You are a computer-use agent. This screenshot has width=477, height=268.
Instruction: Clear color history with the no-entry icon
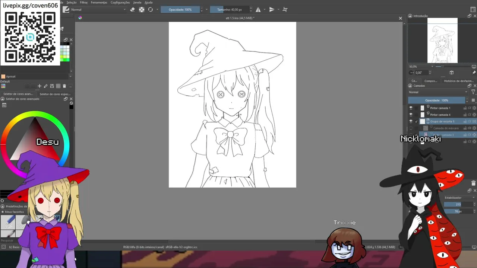71,103
